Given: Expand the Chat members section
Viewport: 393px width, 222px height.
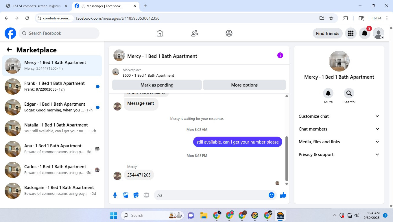Looking at the screenshot, I should pos(339,129).
